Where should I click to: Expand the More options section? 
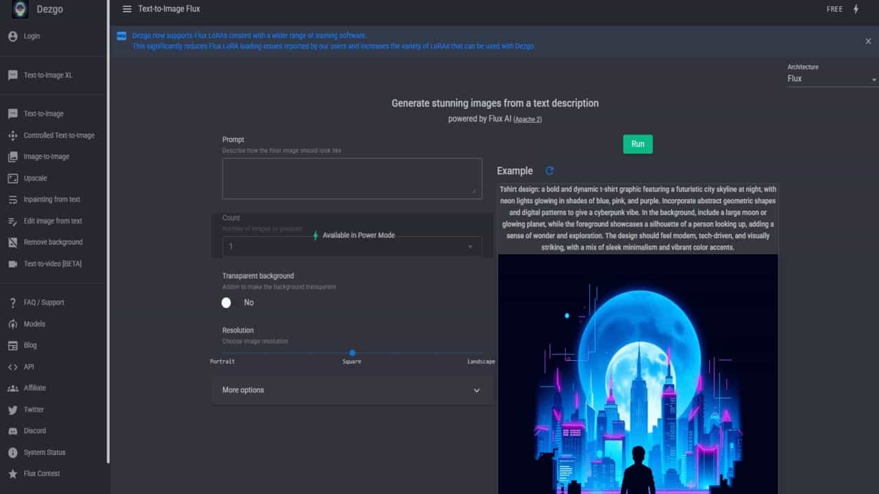coord(352,390)
